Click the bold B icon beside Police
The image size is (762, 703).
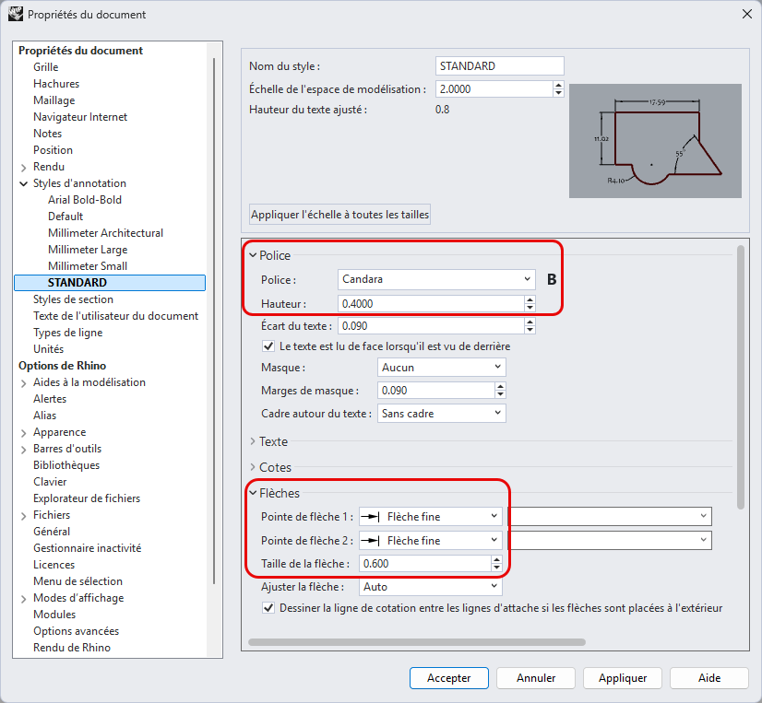point(553,279)
